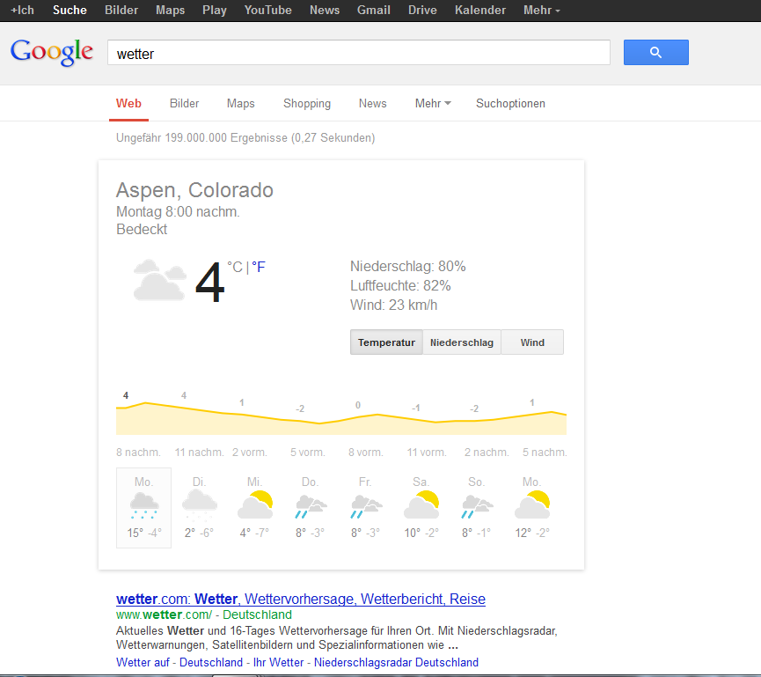Click the blue search magnifier button
This screenshot has height=677, width=761.
point(655,53)
